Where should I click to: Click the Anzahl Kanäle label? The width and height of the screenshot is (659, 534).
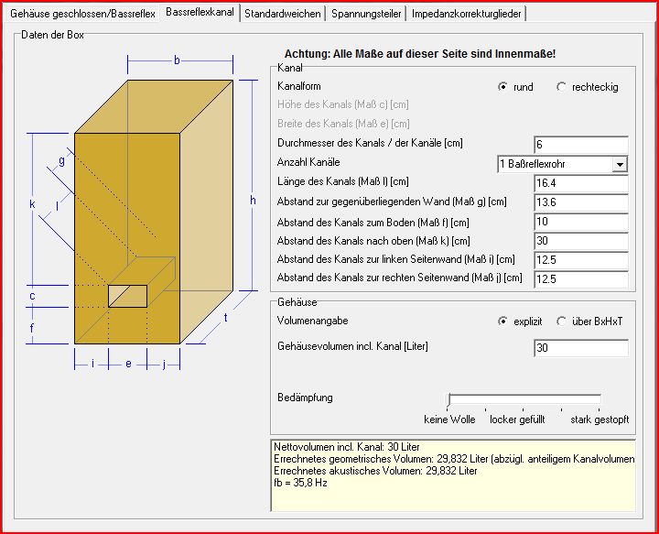point(308,162)
